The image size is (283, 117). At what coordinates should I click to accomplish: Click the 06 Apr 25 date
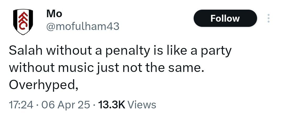66,104
